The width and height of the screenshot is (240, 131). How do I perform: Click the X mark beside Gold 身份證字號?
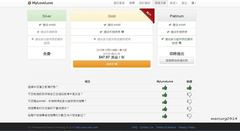(95, 39)
